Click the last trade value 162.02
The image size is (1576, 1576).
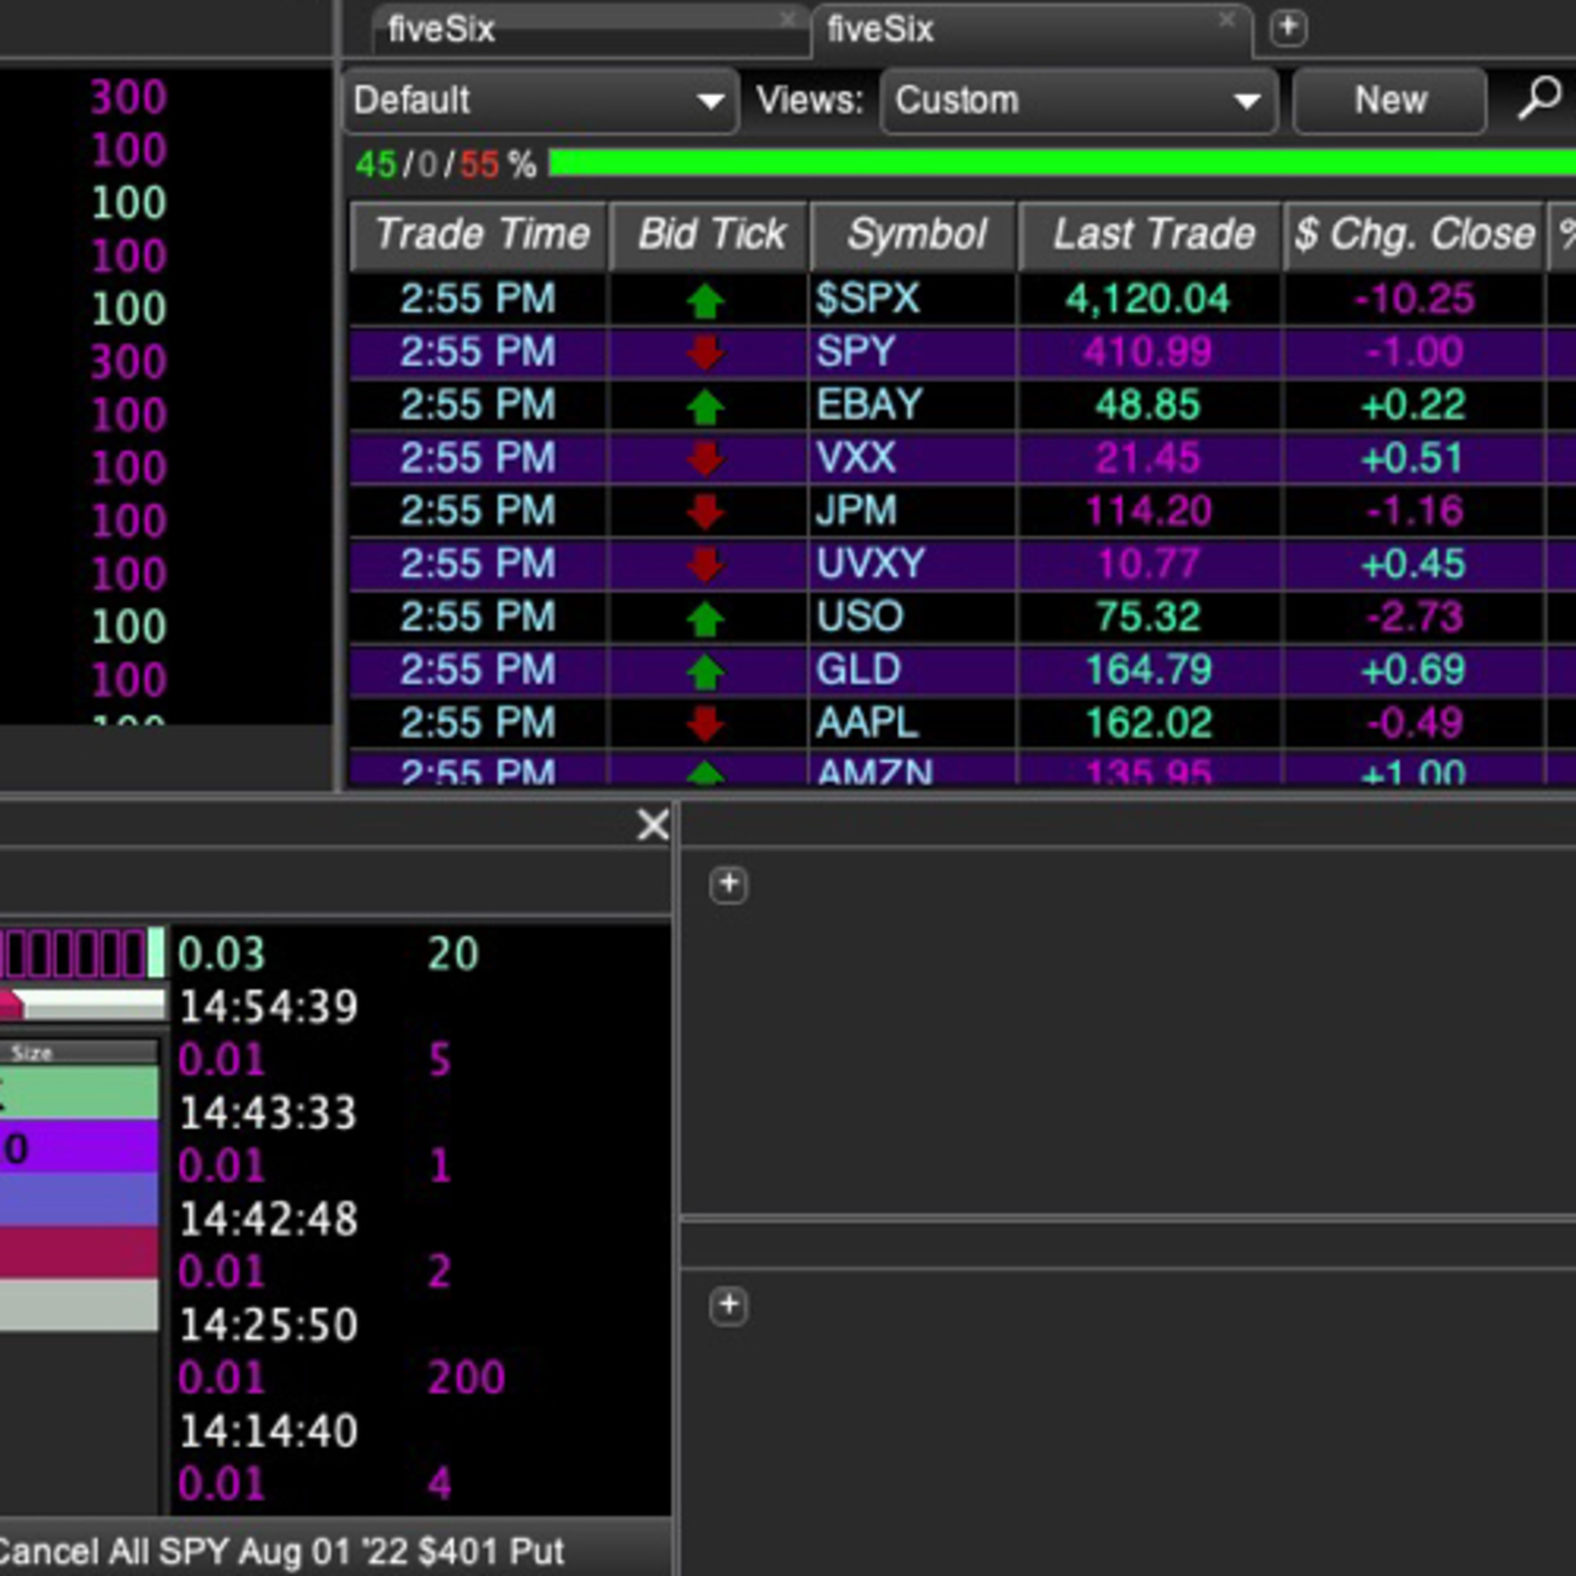[1148, 723]
